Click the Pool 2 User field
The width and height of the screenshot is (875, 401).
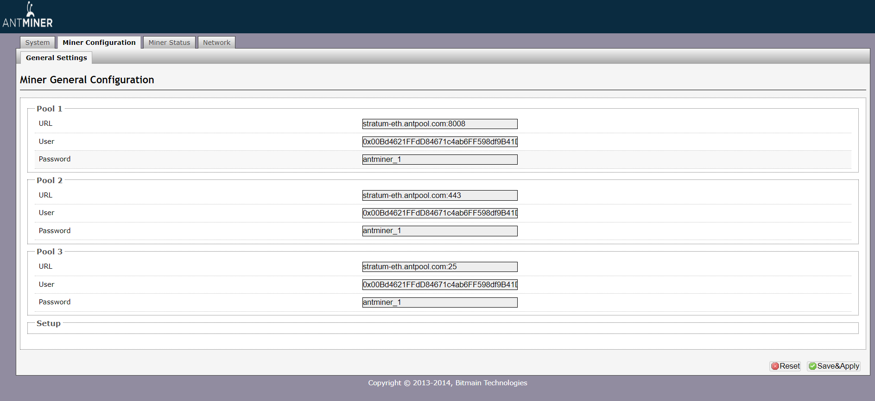coord(440,213)
